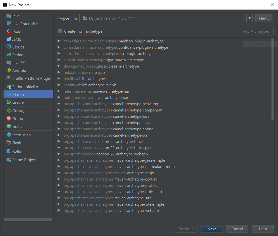Click the Java FX icon
The width and height of the screenshot is (278, 236).
(x=9, y=63)
